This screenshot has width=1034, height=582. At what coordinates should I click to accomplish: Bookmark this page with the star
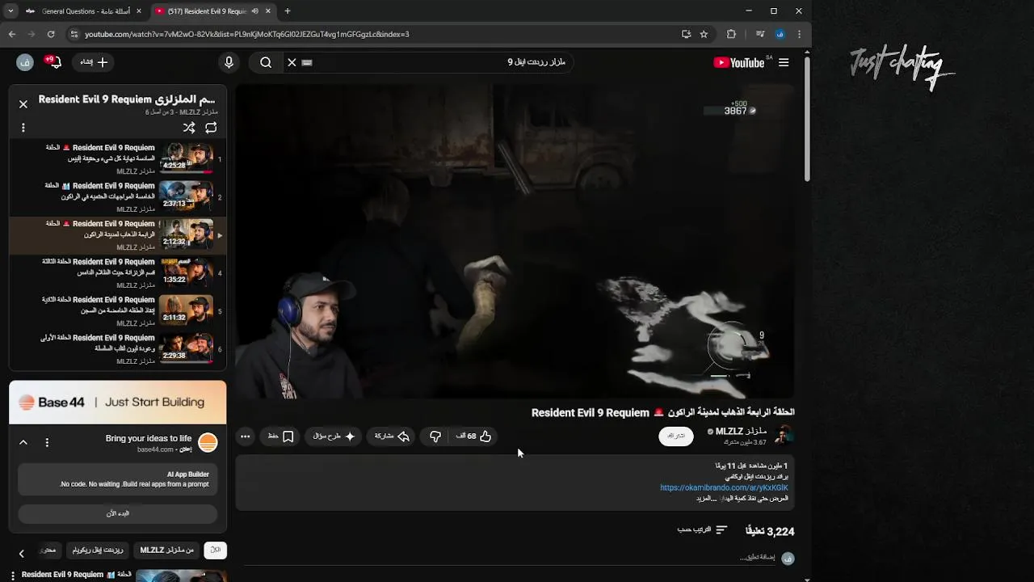pos(704,34)
